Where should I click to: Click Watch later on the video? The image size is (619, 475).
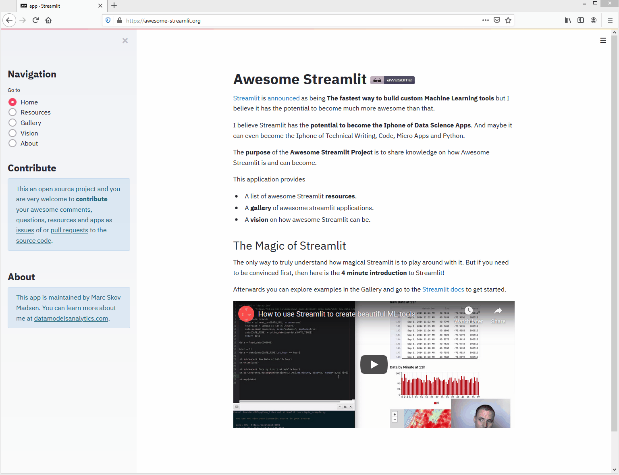pyautogui.click(x=469, y=315)
